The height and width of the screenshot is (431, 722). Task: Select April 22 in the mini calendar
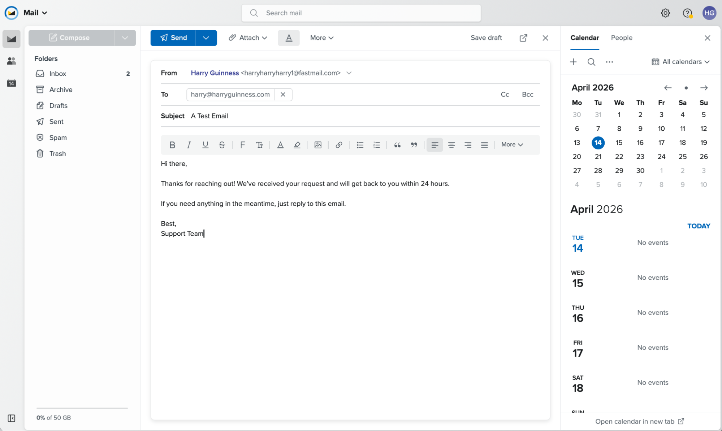coord(619,156)
